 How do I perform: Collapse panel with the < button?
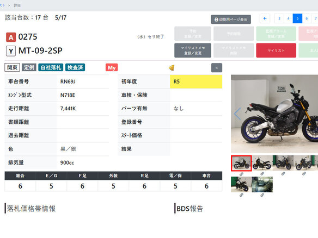tap(217, 68)
